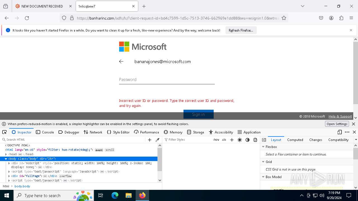
Task: Switch to the Style Editor tab
Action: (118, 132)
